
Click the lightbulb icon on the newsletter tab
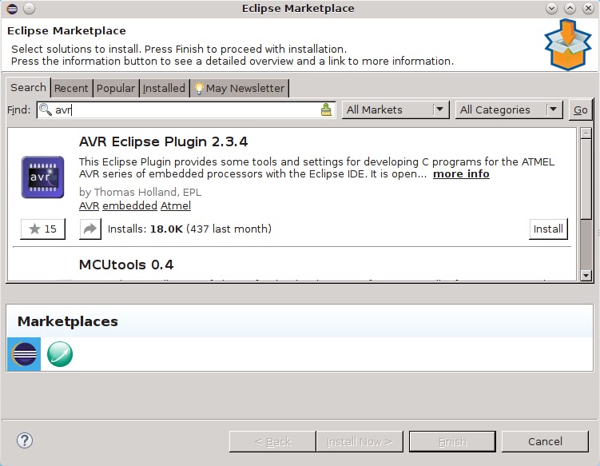coord(199,89)
